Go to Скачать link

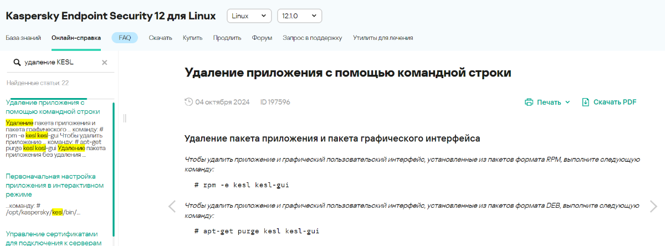(161, 38)
